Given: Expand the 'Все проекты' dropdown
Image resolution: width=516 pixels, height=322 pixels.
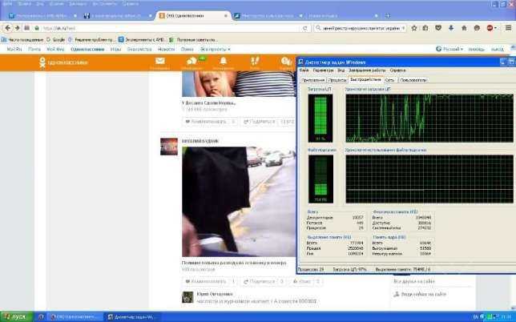Looking at the screenshot, I should [x=216, y=50].
